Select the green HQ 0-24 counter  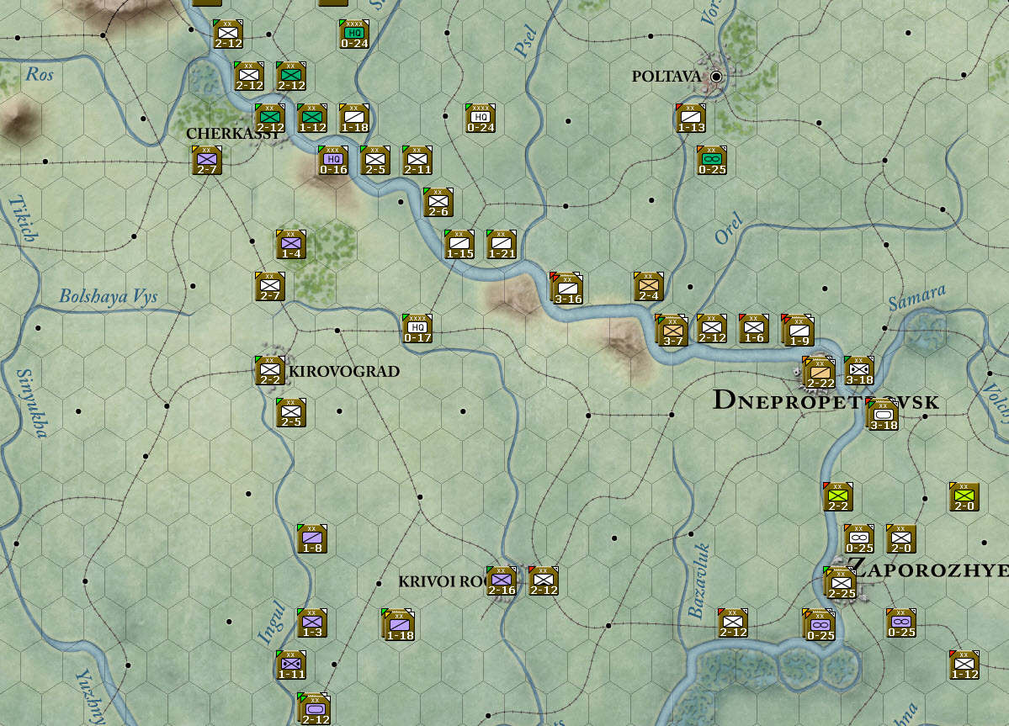click(x=354, y=34)
